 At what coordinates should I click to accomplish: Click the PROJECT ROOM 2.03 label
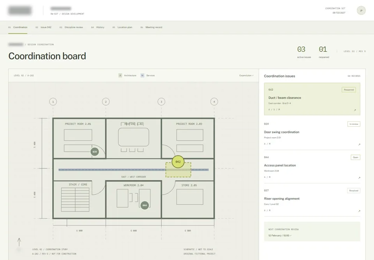(189, 124)
